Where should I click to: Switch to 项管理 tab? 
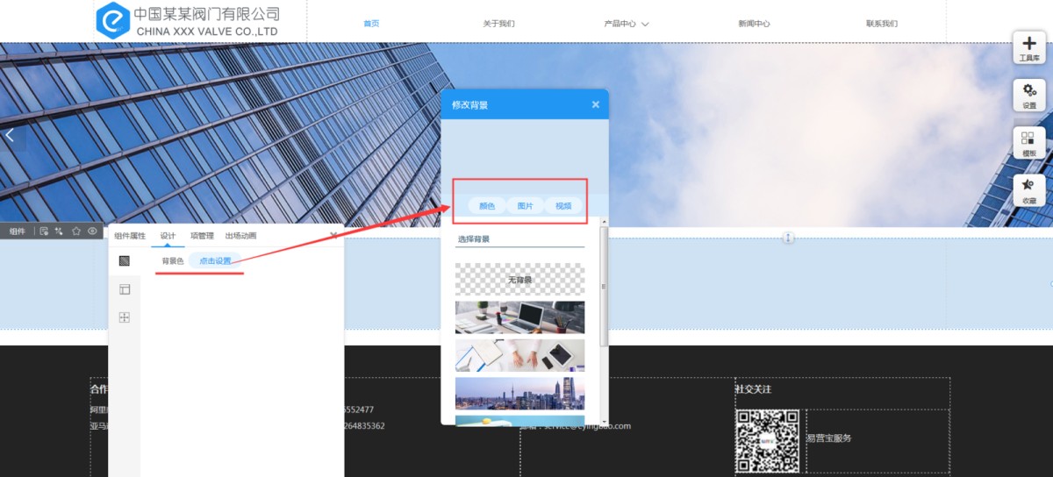coord(202,236)
